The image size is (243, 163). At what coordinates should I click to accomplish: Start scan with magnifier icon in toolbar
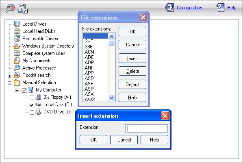coord(10,8)
